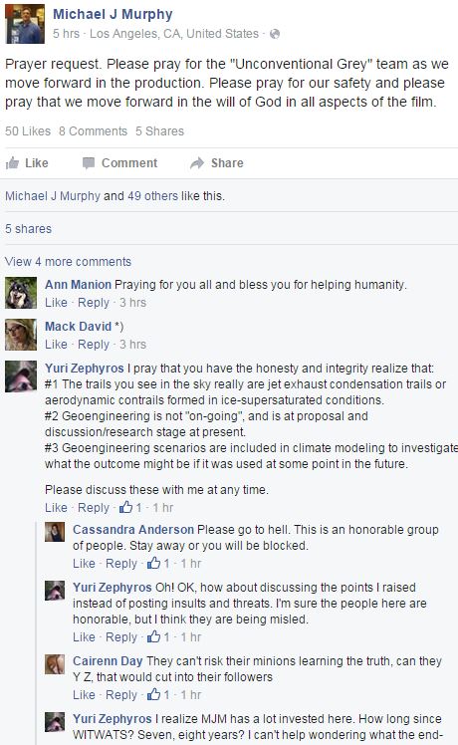Open thumbs-up count on Cassandra Anderson's reply
The width and height of the screenshot is (458, 745).
coord(158,564)
